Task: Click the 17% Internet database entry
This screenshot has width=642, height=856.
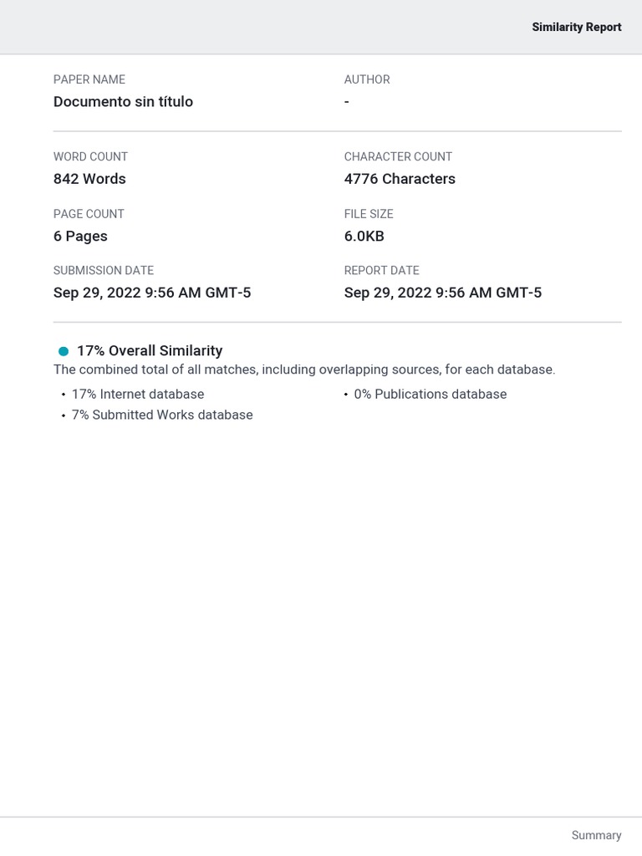Action: (x=138, y=394)
